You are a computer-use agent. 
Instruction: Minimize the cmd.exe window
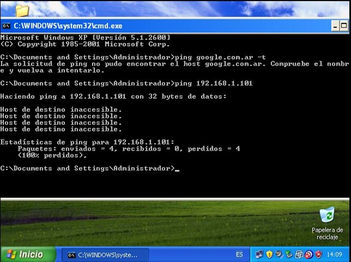click(335, 26)
